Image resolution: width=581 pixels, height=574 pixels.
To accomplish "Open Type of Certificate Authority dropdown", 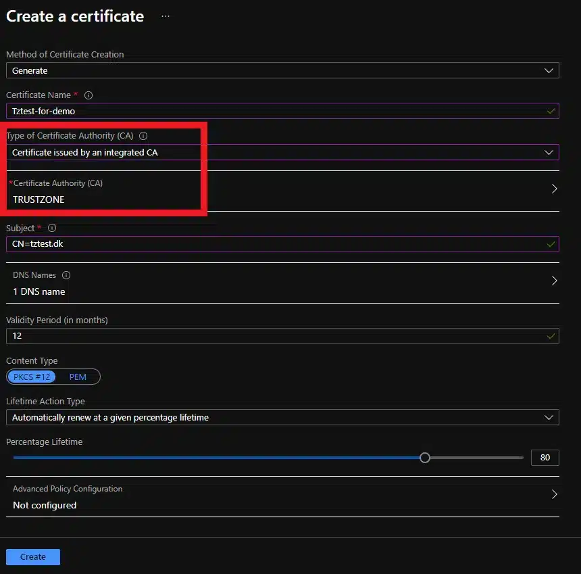I will (x=282, y=152).
